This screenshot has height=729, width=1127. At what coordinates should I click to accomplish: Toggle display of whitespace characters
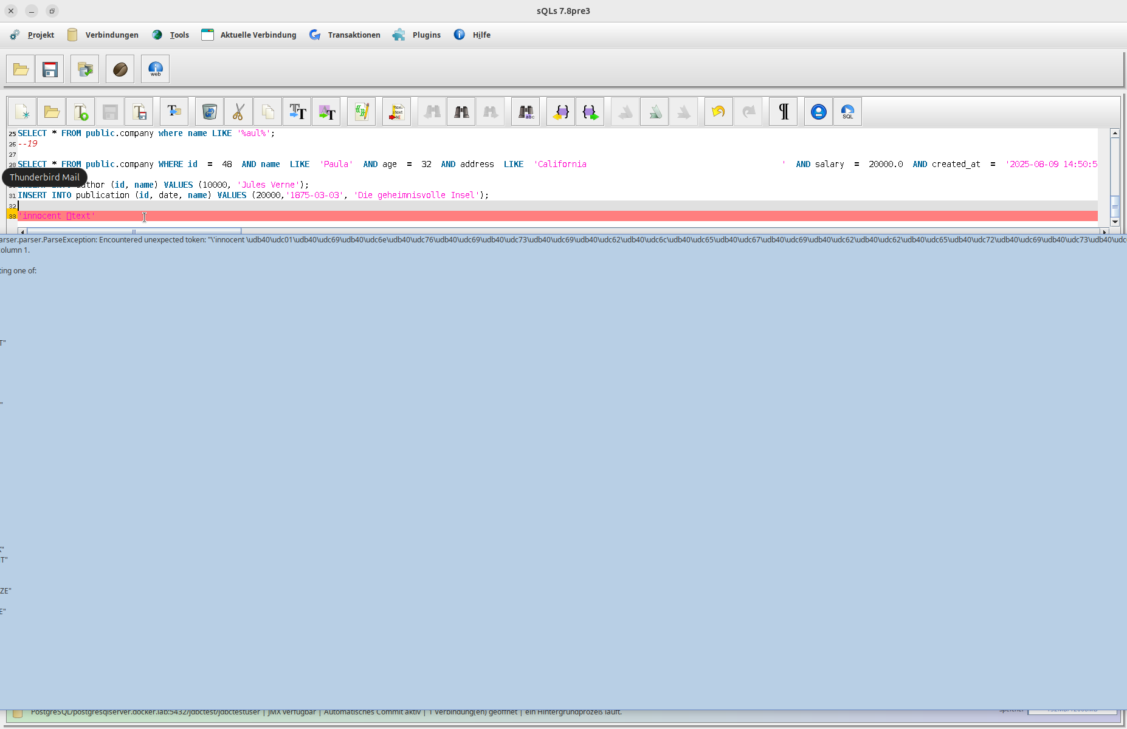782,111
